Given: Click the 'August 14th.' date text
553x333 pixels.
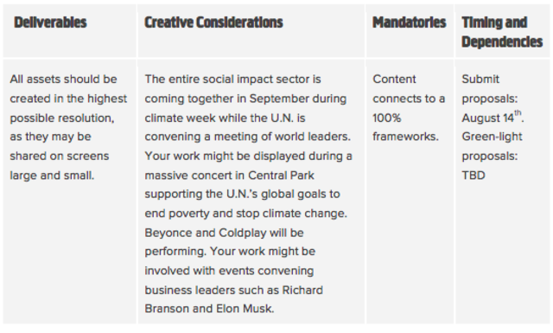Looking at the screenshot, I should [x=493, y=117].
